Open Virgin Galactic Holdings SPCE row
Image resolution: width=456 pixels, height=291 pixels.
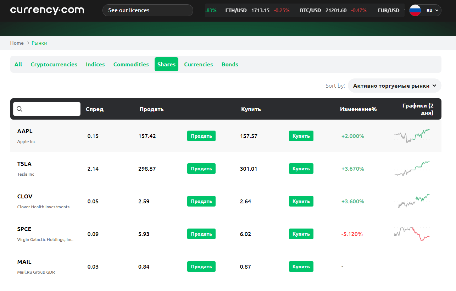tap(45, 234)
